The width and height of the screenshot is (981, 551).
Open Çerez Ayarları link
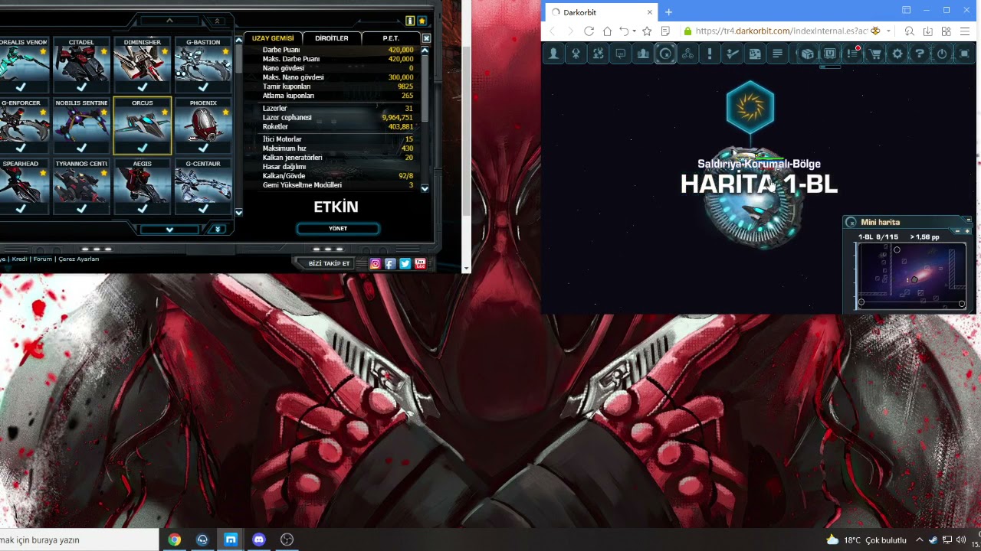tap(79, 259)
